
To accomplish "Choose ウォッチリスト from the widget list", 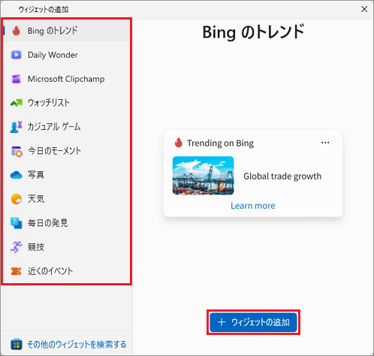I will coord(67,103).
